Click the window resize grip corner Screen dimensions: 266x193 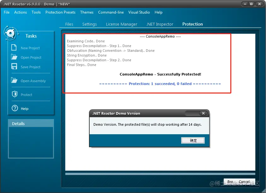[264, 191]
